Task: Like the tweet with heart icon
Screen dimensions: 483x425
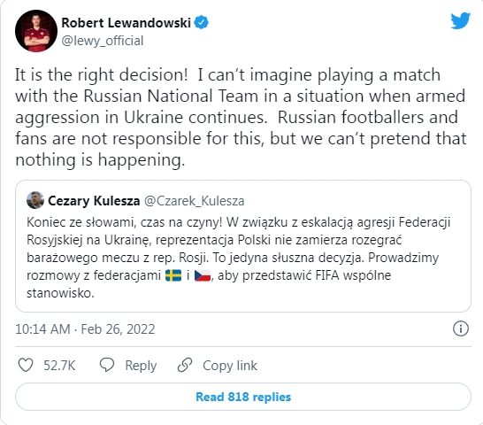Action: 26,366
